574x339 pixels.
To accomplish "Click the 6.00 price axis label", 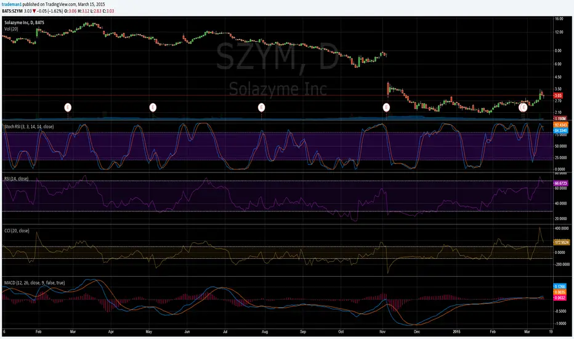I will pyautogui.click(x=558, y=64).
